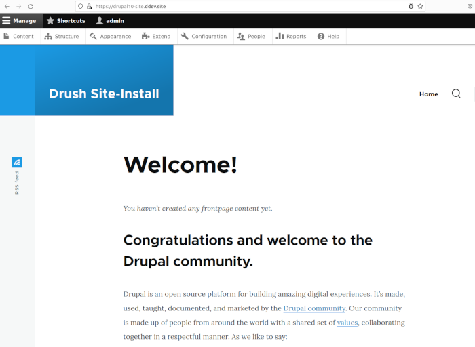Reload the page with the refresh icon
Image resolution: width=475 pixels, height=347 pixels.
coord(31,6)
